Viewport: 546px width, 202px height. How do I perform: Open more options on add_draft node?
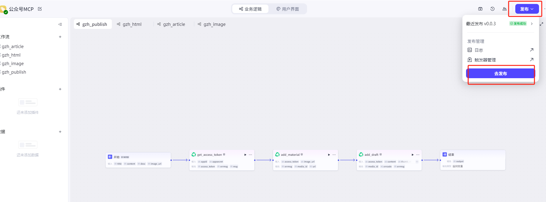(418, 155)
